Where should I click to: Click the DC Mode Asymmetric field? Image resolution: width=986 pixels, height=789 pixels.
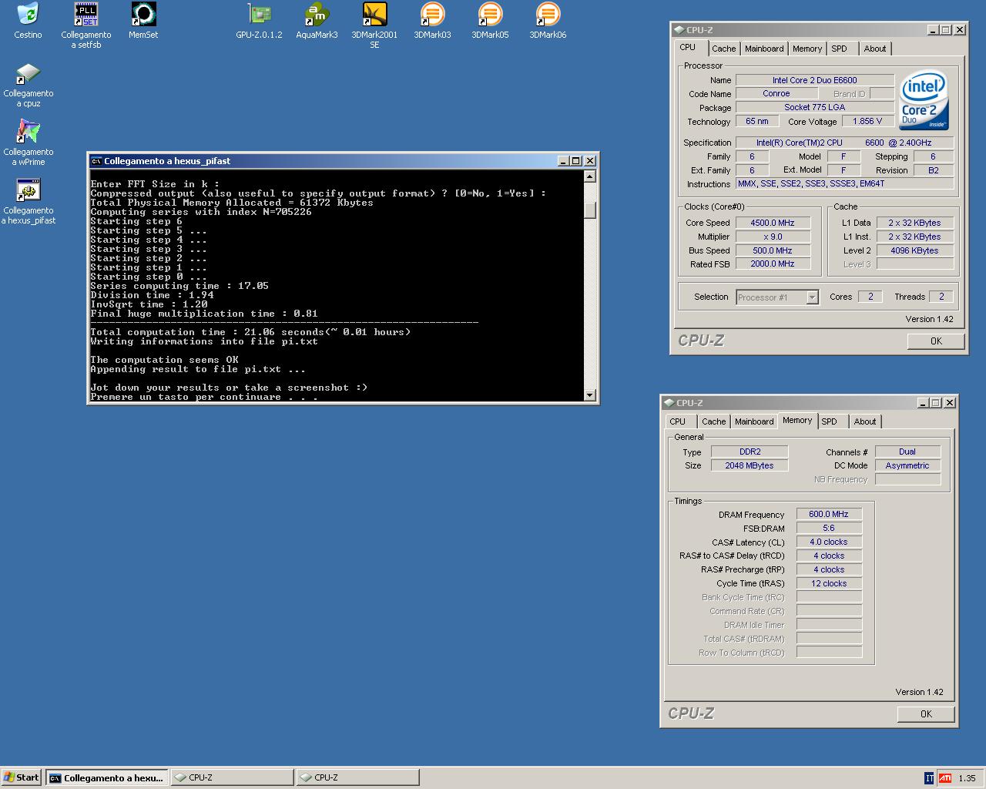coord(907,465)
